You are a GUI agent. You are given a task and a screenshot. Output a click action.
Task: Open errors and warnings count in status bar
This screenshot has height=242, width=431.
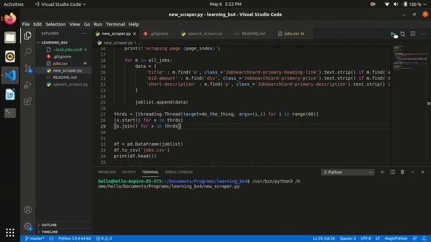[104, 239]
